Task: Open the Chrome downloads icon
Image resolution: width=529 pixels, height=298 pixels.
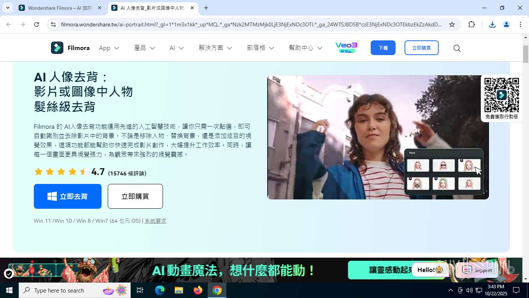Action: click(492, 24)
